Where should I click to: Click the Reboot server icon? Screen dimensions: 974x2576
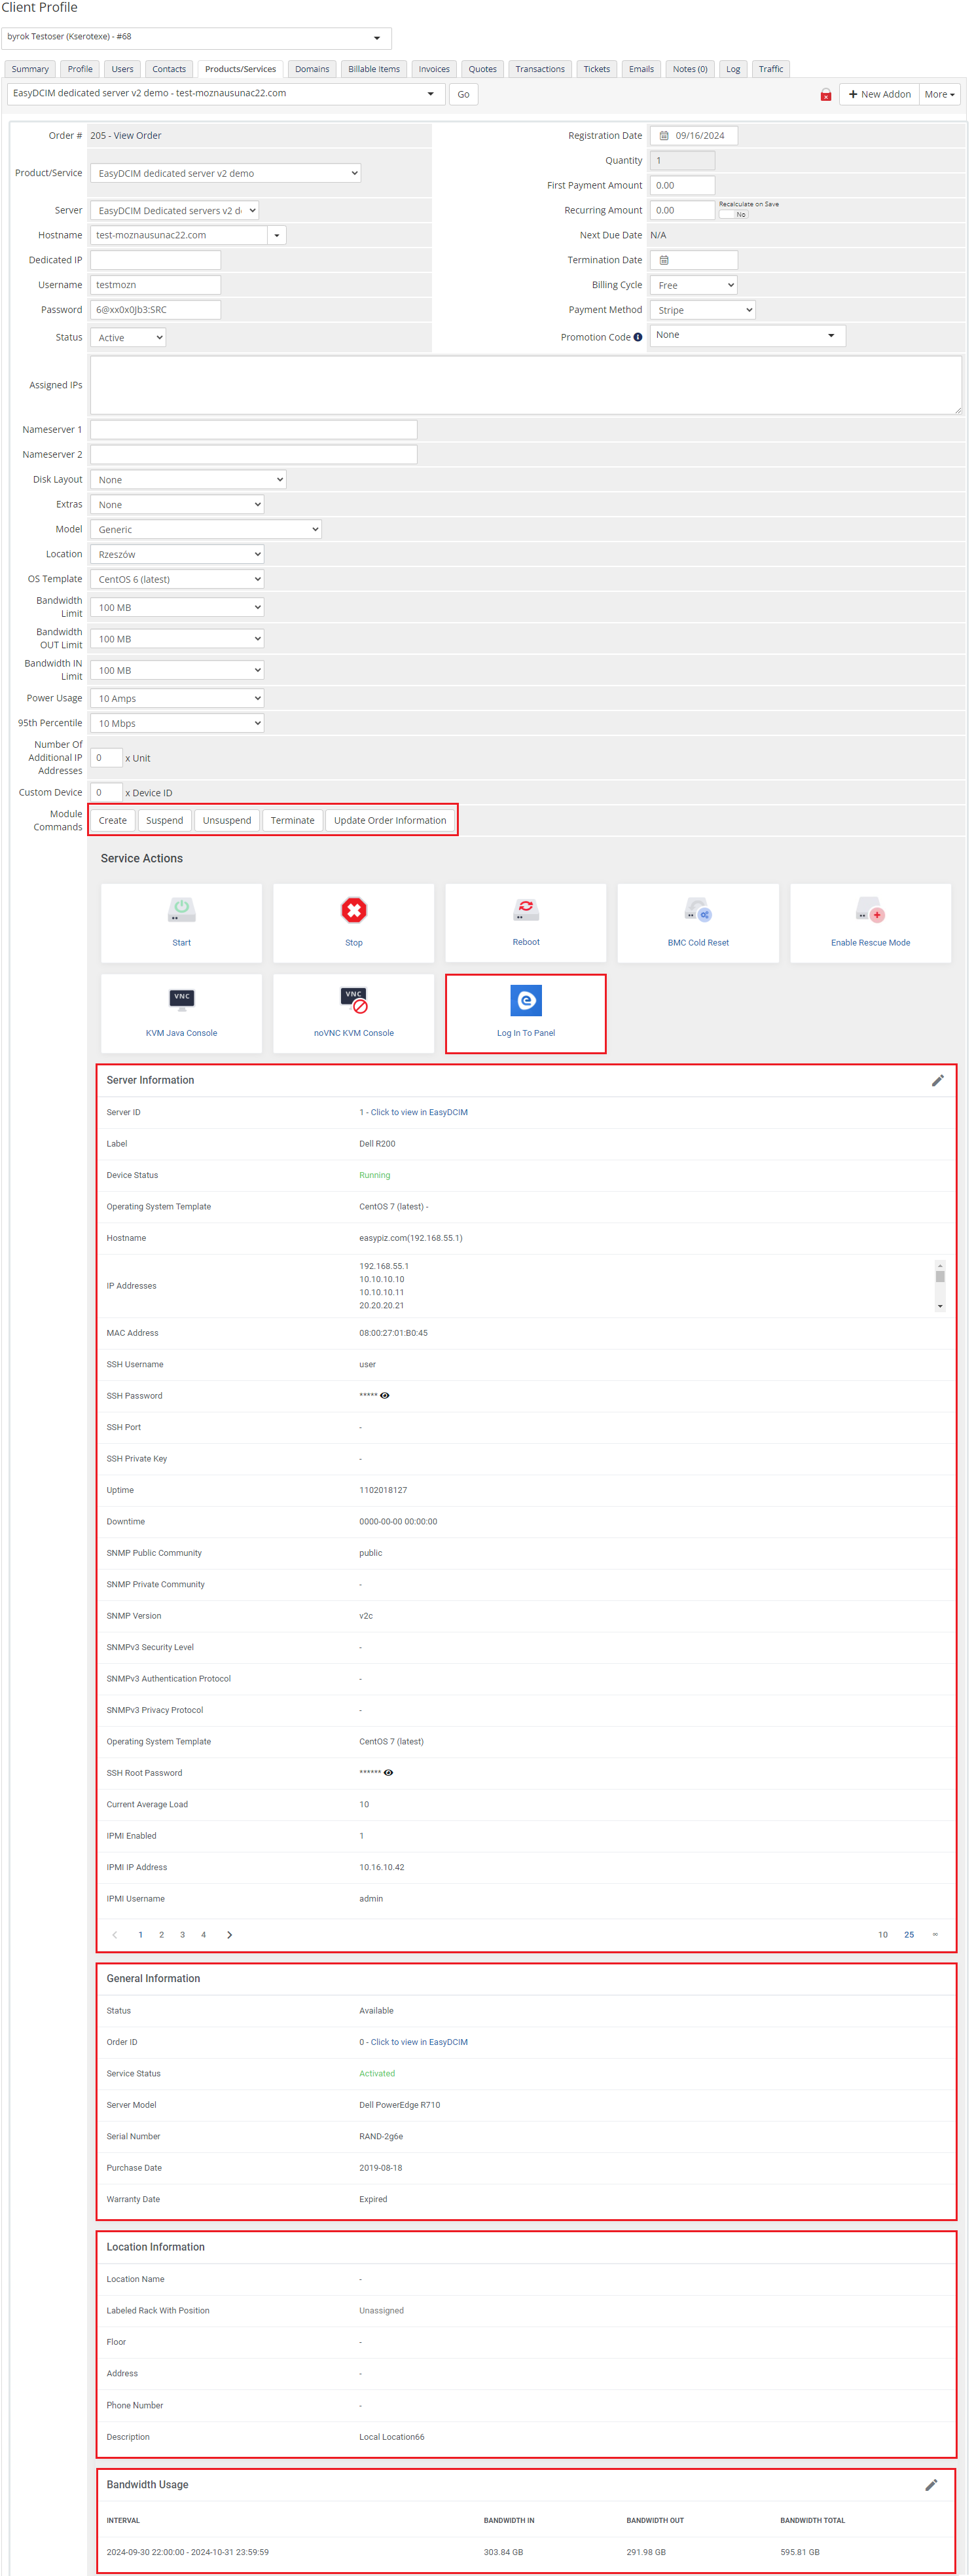525,909
